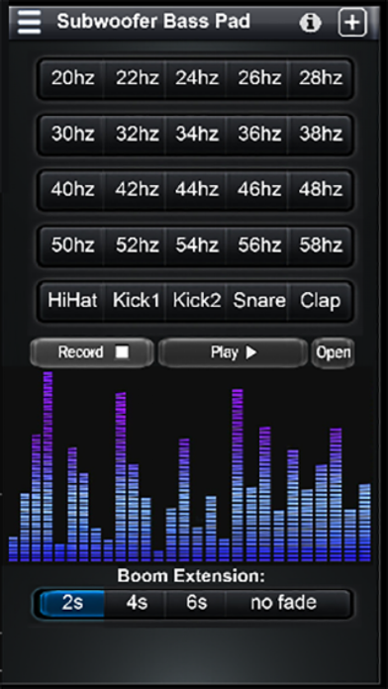Select 4s boom extension
388x689 pixels.
[136, 603]
